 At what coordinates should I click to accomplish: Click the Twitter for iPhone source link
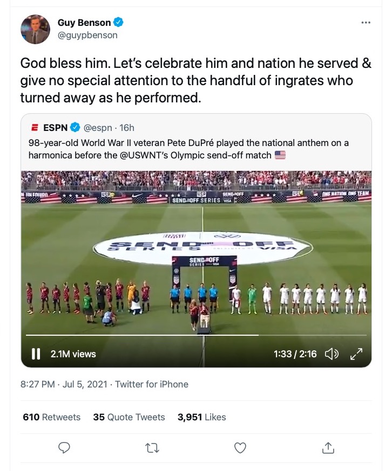152,384
